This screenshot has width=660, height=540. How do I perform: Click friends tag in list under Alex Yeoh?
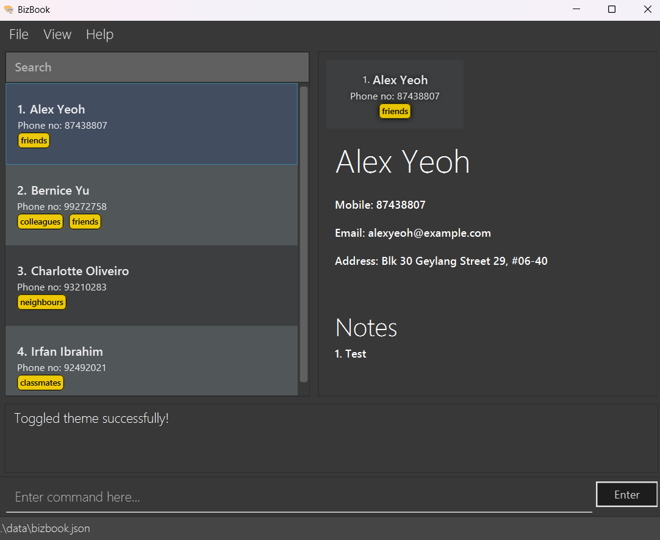(x=34, y=141)
